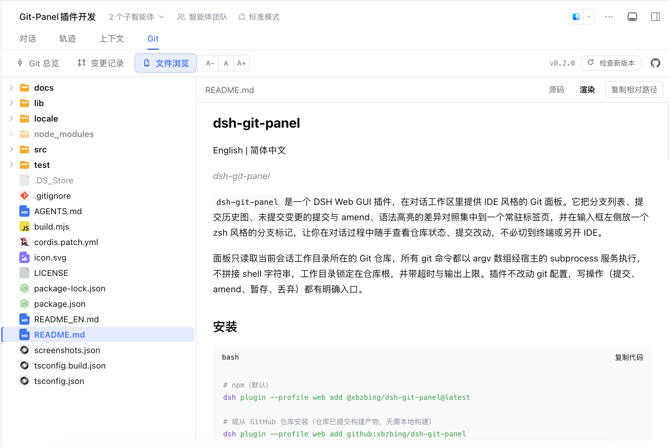Switch to 源码 source view
Screen dimensions: 669x447
tap(556, 90)
